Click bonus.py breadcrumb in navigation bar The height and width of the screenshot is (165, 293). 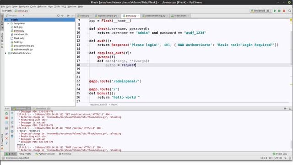tap(21, 11)
